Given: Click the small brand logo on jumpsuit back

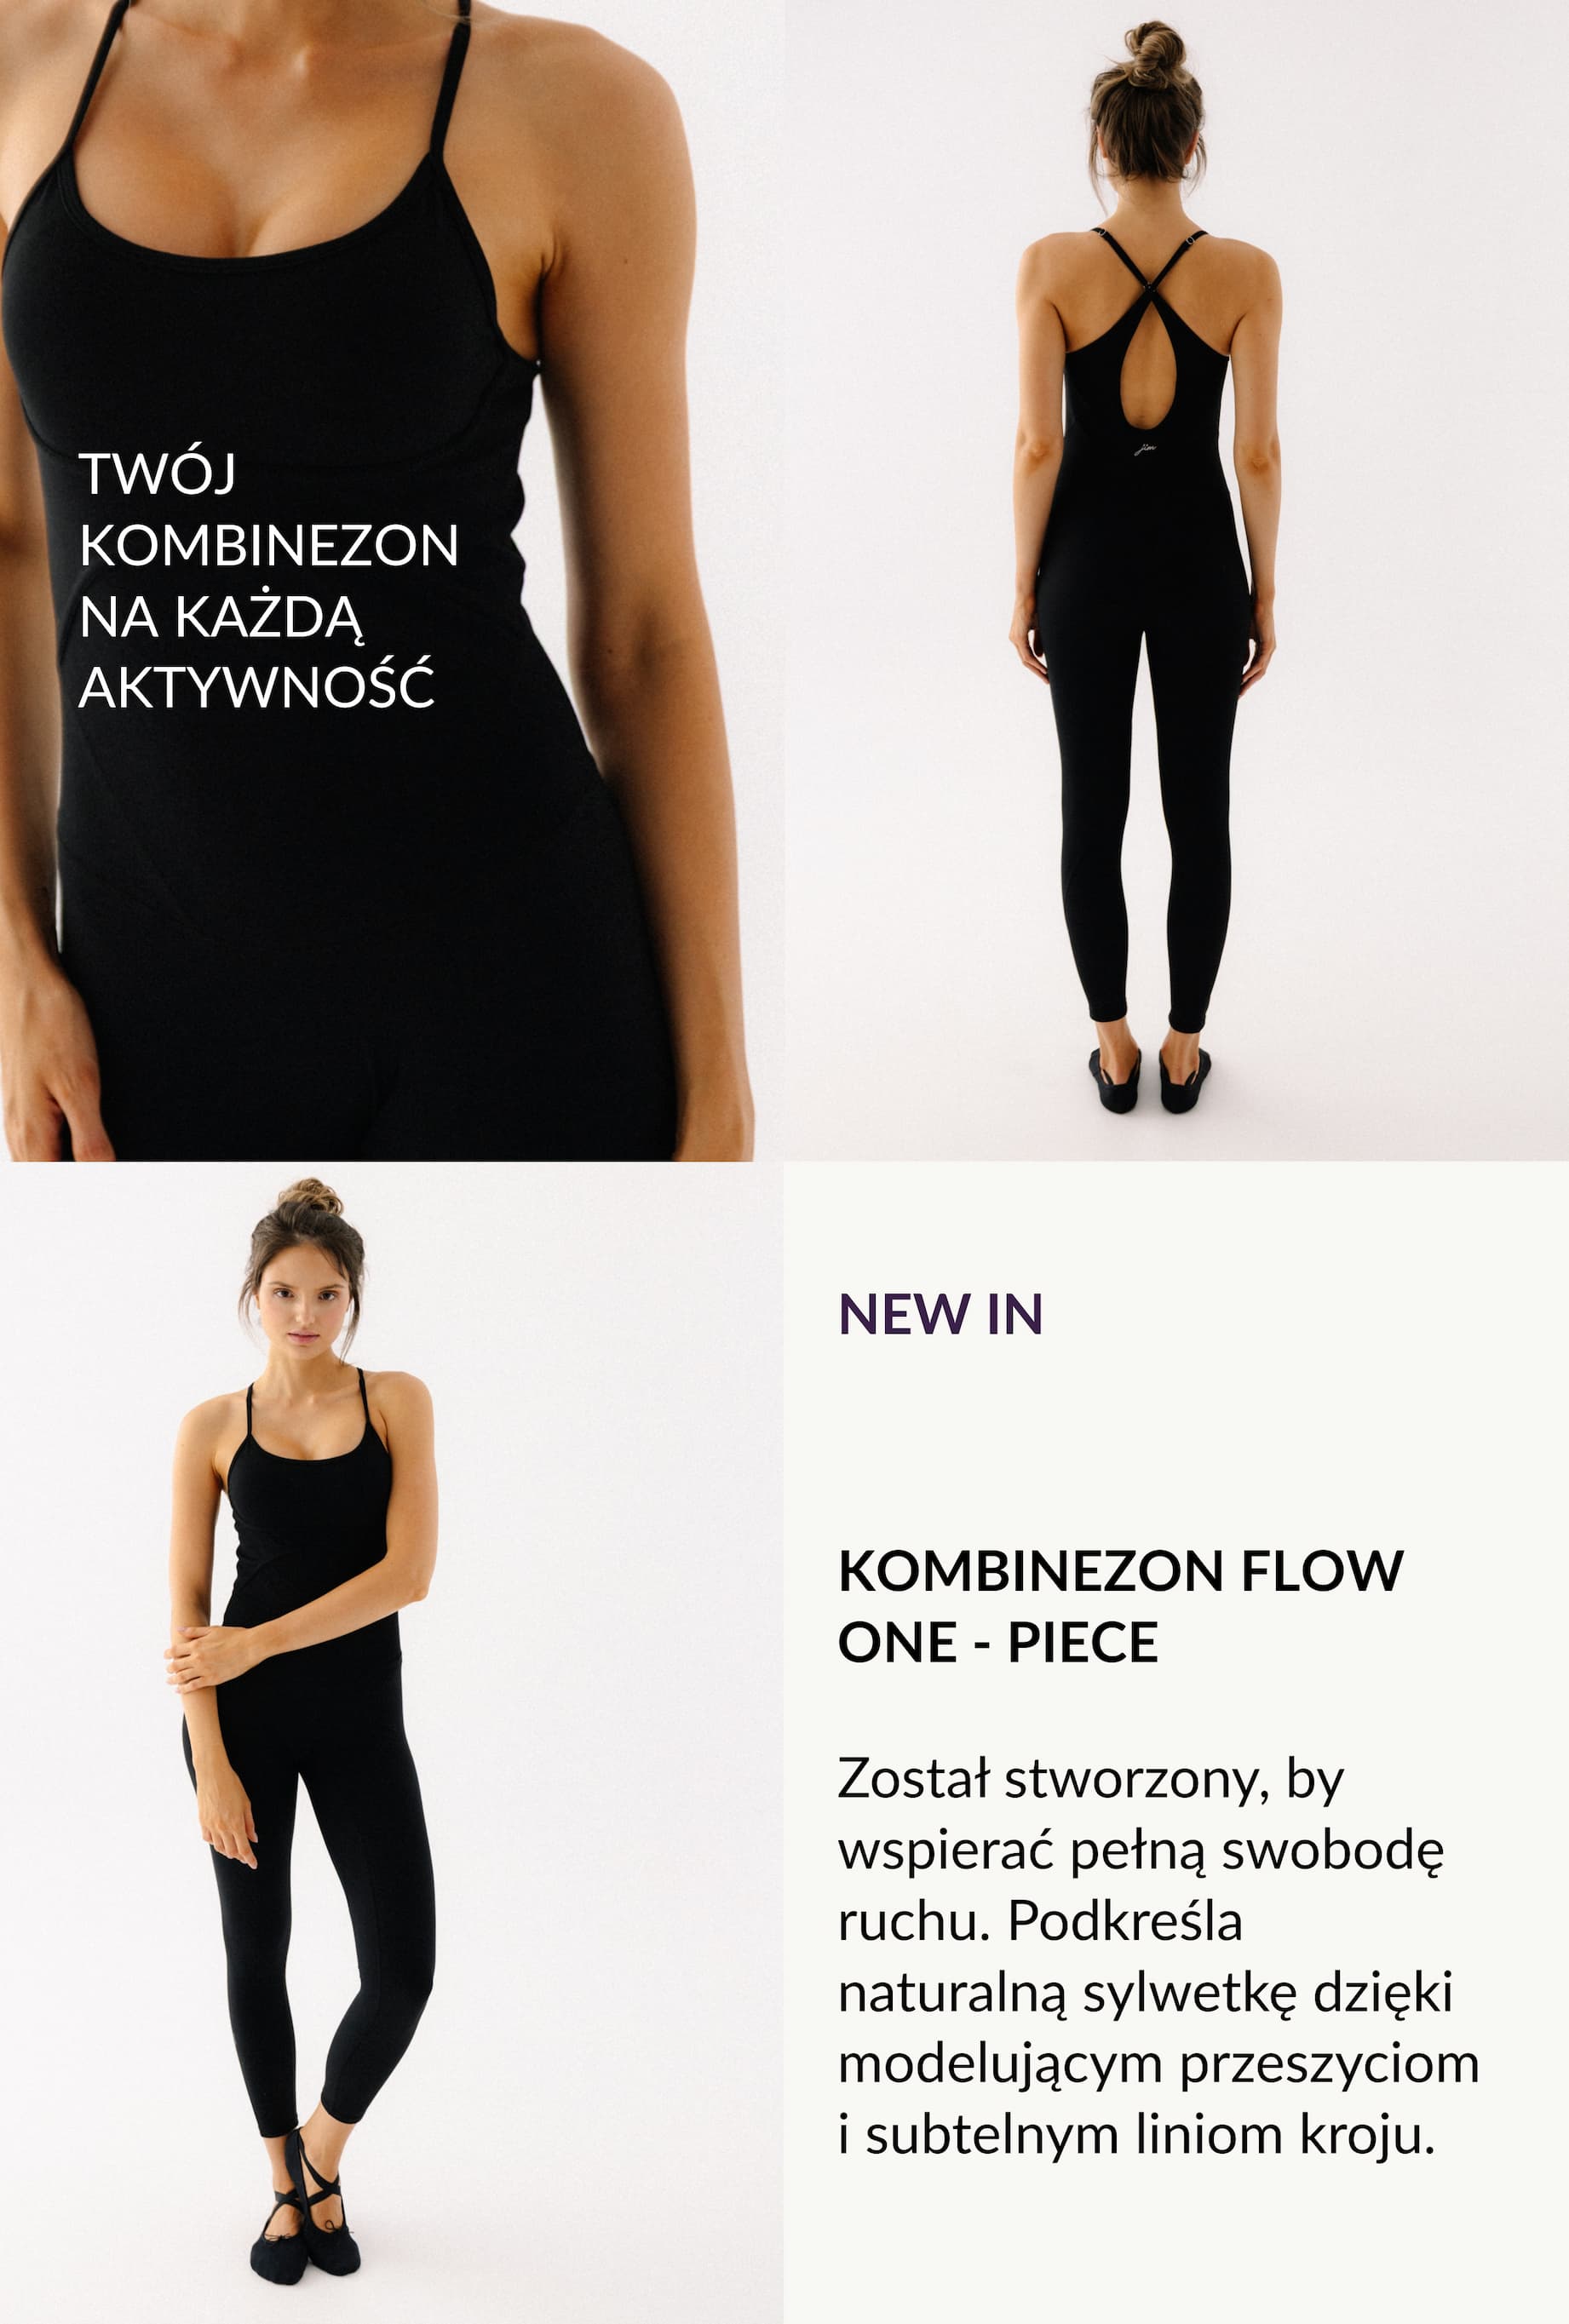Looking at the screenshot, I should coord(1145,449).
